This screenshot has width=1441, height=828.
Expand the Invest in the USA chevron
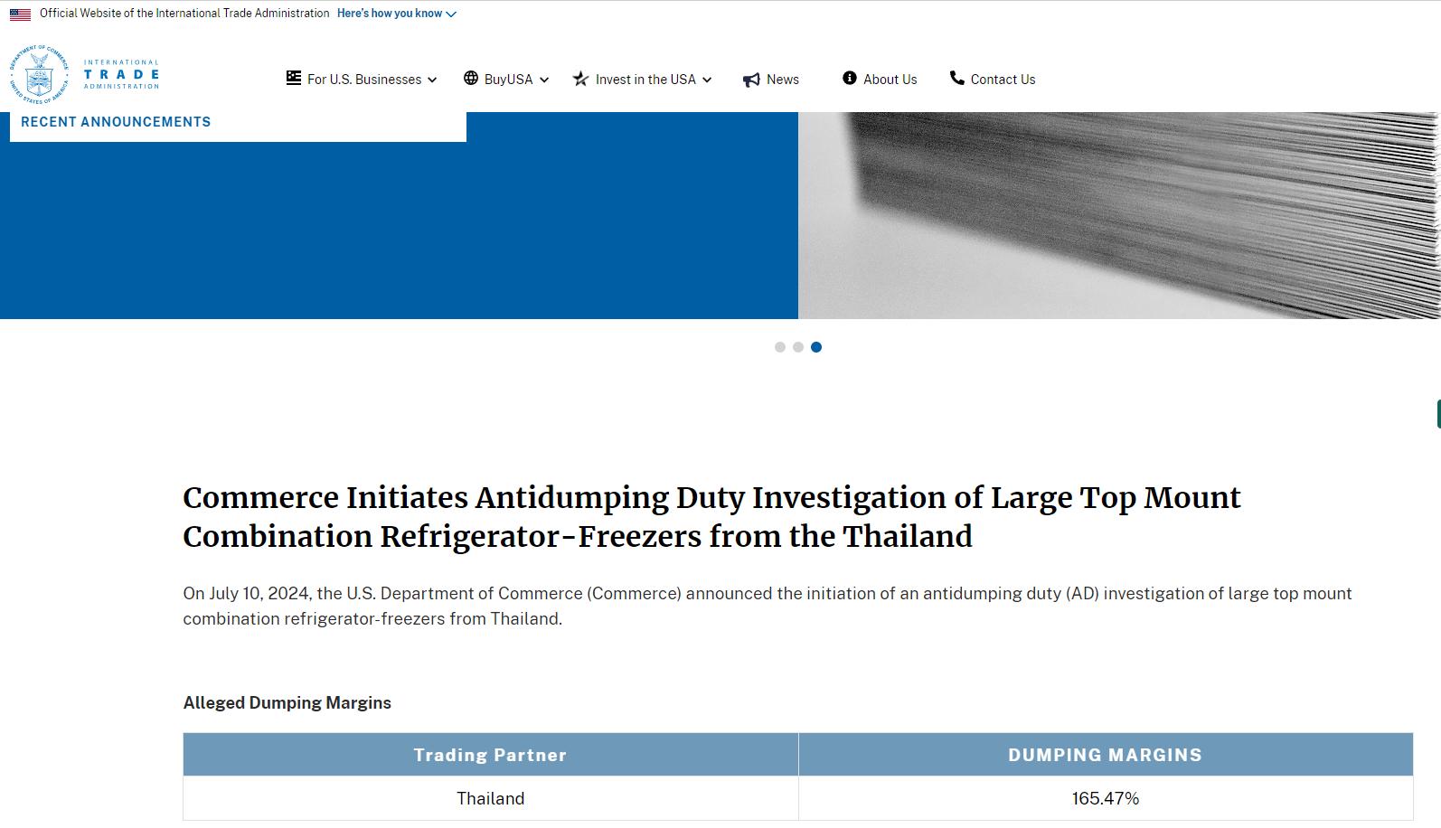point(707,80)
